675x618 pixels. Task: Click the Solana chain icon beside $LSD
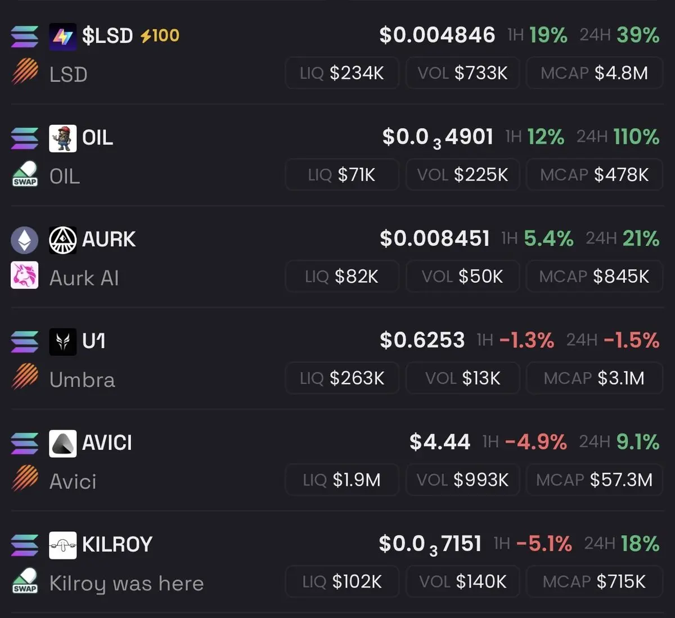point(25,37)
